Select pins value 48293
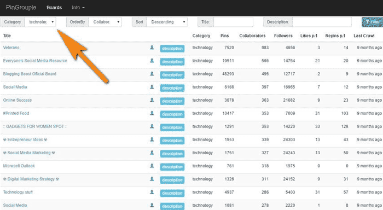Viewport: 383px width, 210px height. [x=228, y=74]
